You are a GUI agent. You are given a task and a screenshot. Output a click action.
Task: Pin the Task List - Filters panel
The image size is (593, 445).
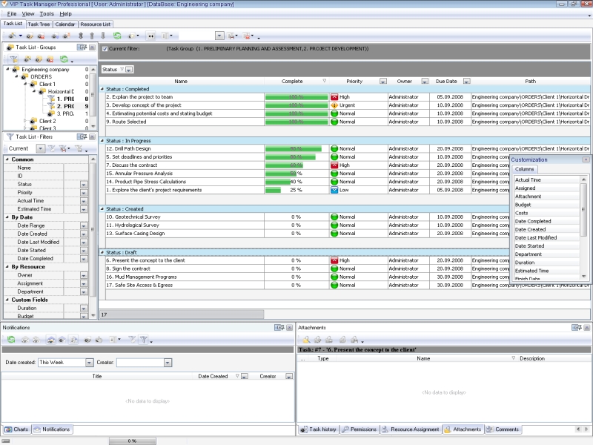(x=82, y=136)
